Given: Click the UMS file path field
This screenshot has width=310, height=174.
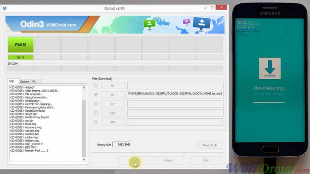Looking at the screenshot, I should tap(175, 122).
